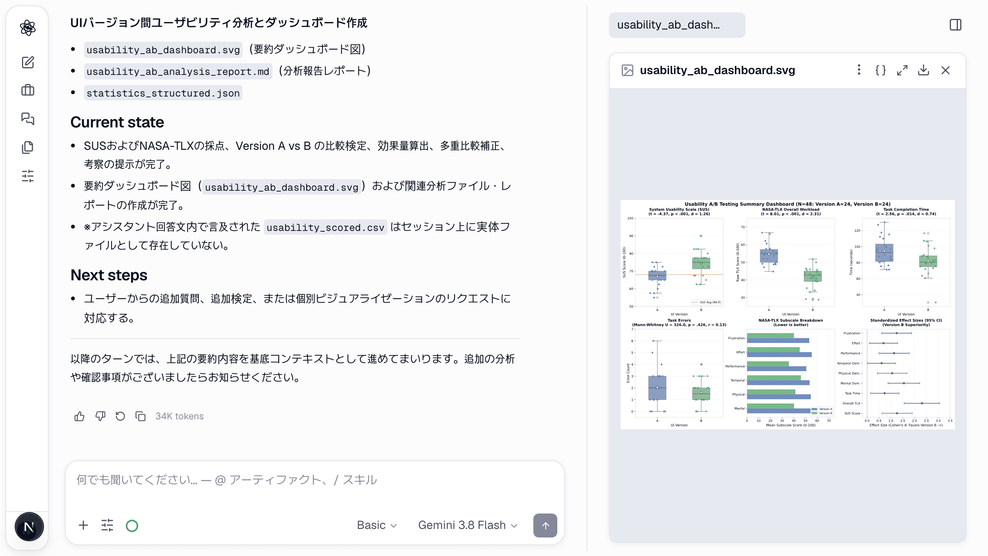Click the atom logo icon in sidebar
The width and height of the screenshot is (988, 556).
28,28
